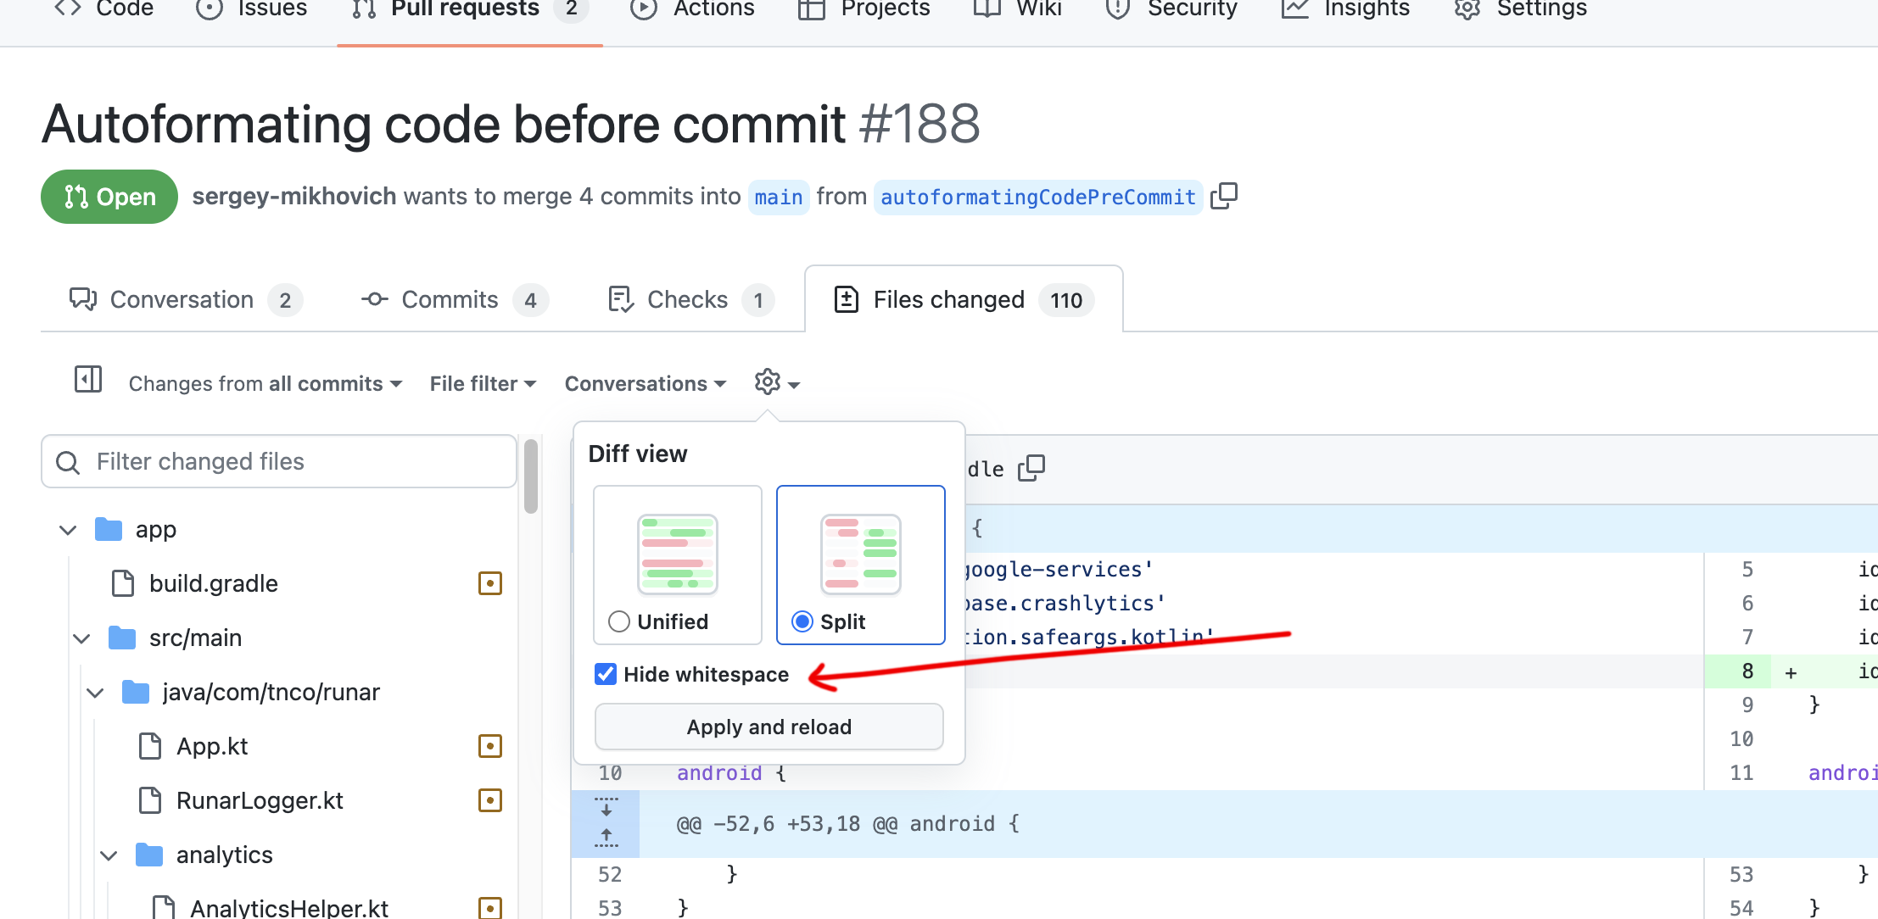Toggle the file tree sidebar icon
This screenshot has height=919, width=1878.
coord(88,380)
